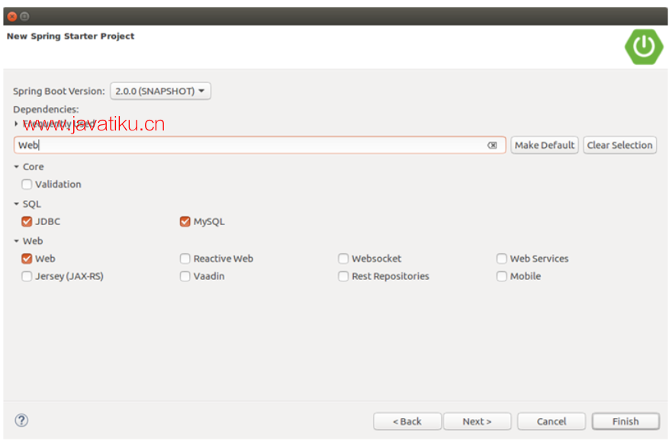The image size is (672, 441).
Task: Check the Rest Repositories dependency
Action: 343,276
